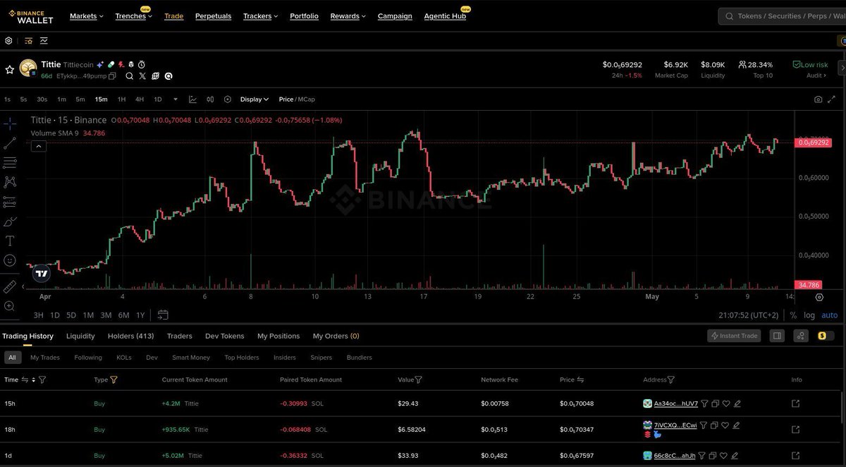The width and height of the screenshot is (846, 467).
Task: Open the go-to-date calendar icon
Action: pyautogui.click(x=163, y=315)
